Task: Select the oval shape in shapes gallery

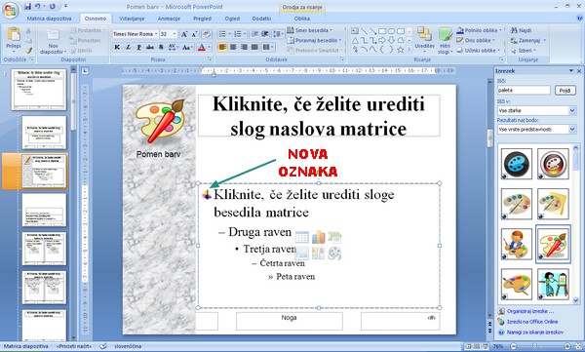Action: [391, 31]
